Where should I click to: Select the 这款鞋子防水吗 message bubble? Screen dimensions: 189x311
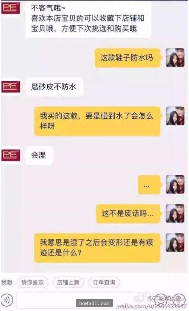pyautogui.click(x=127, y=58)
